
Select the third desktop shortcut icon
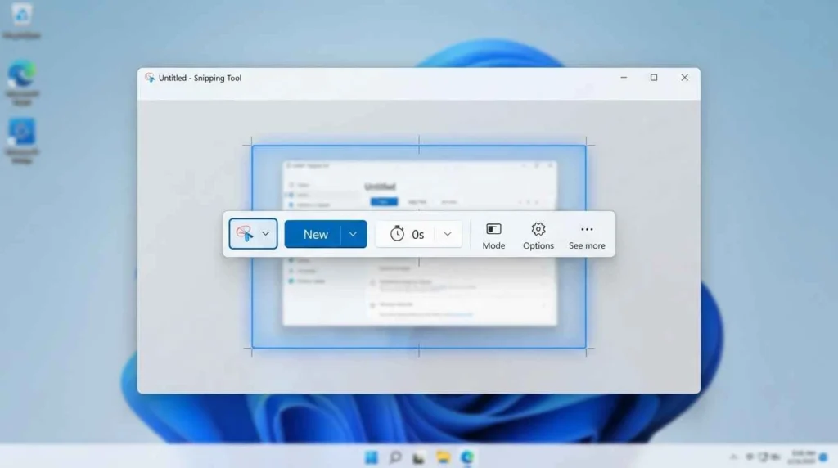[22, 140]
